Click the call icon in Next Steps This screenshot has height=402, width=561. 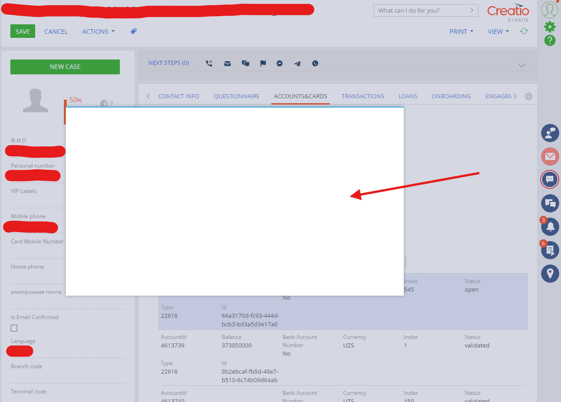(209, 64)
